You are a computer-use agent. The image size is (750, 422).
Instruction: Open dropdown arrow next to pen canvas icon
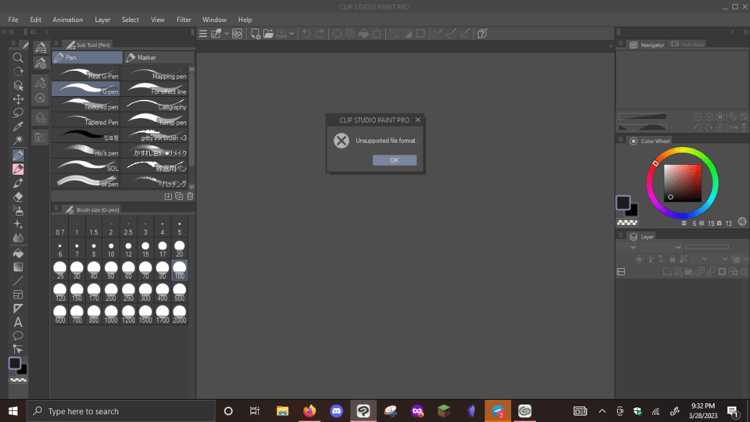[x=227, y=34]
